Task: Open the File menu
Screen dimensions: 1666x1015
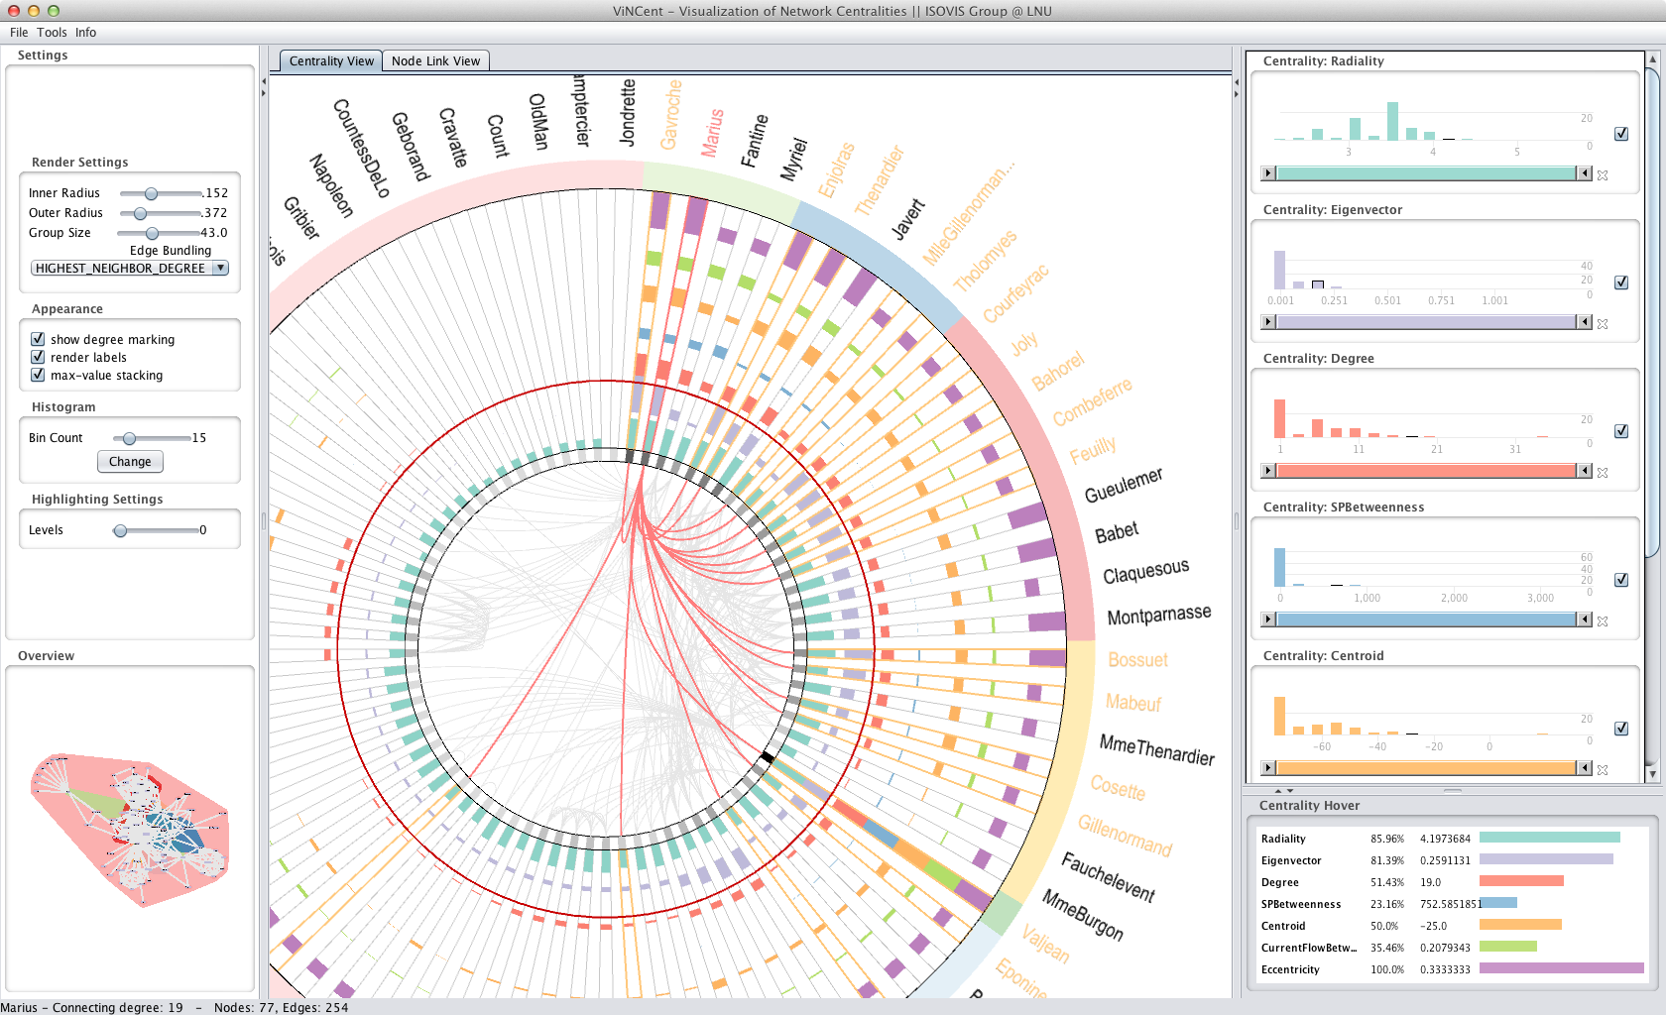Action: coord(19,33)
